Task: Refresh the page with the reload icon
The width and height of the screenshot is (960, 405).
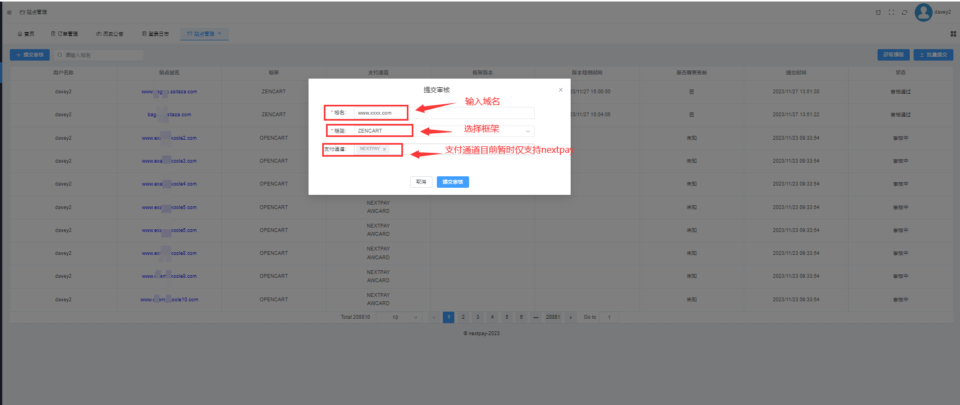Action: click(904, 12)
